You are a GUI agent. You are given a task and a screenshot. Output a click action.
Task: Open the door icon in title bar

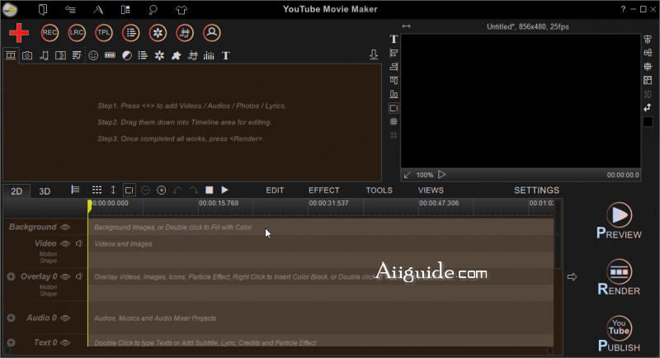pyautogui.click(x=43, y=9)
